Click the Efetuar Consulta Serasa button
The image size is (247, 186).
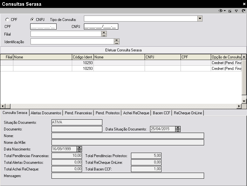click(x=123, y=50)
